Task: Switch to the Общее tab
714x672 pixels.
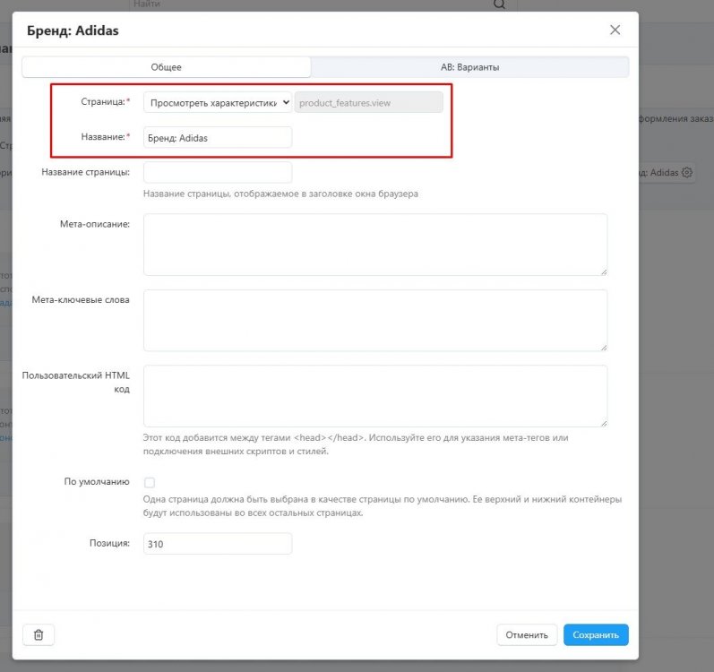Action: [x=166, y=67]
